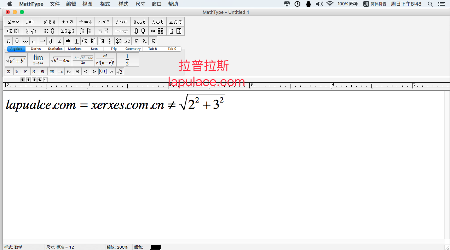450x250 pixels.
Task: Switch to the Trig tab
Action: pos(114,49)
